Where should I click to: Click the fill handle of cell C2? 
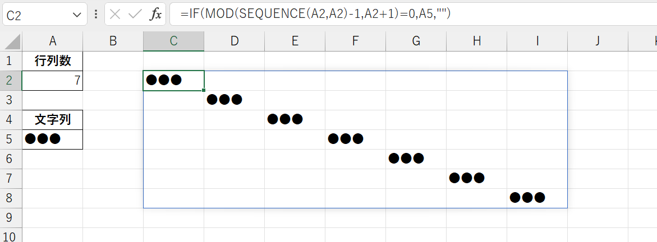coord(204,90)
